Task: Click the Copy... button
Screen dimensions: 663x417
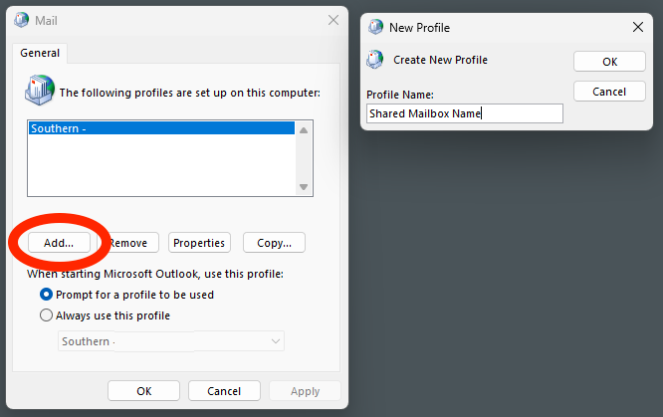Action: click(x=274, y=243)
